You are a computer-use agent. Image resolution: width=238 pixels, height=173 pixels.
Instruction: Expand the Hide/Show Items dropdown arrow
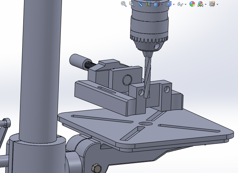click(185, 4)
